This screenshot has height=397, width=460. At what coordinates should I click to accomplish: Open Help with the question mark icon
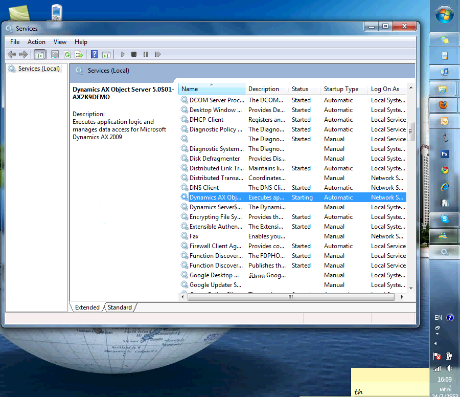94,54
